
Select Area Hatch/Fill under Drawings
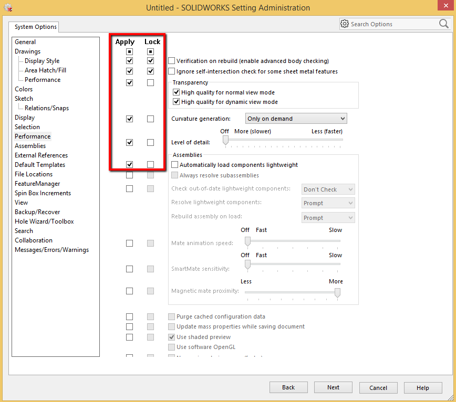coord(45,70)
